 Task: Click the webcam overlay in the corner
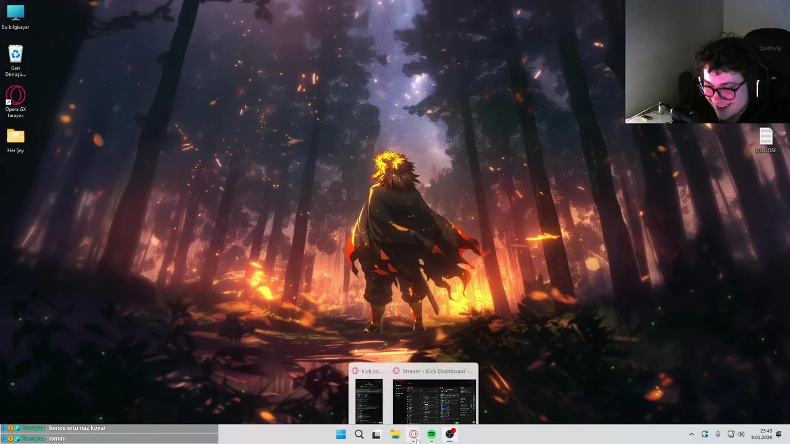tap(707, 62)
